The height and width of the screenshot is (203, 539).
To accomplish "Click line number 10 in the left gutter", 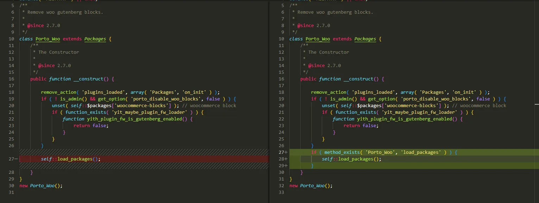I will pos(12,39).
